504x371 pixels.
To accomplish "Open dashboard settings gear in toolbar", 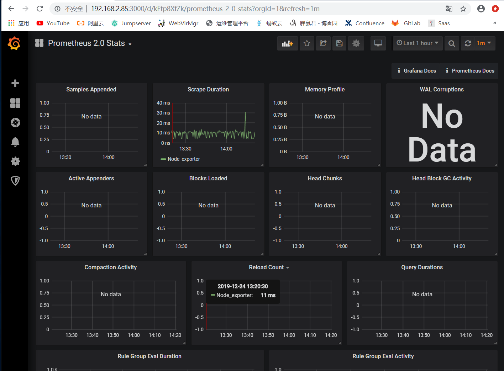I will pos(356,43).
